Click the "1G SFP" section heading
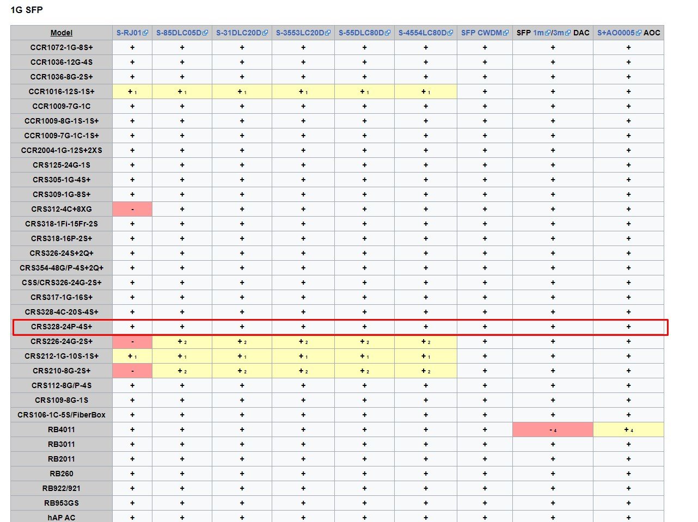Image resolution: width=698 pixels, height=522 pixels. (x=27, y=10)
